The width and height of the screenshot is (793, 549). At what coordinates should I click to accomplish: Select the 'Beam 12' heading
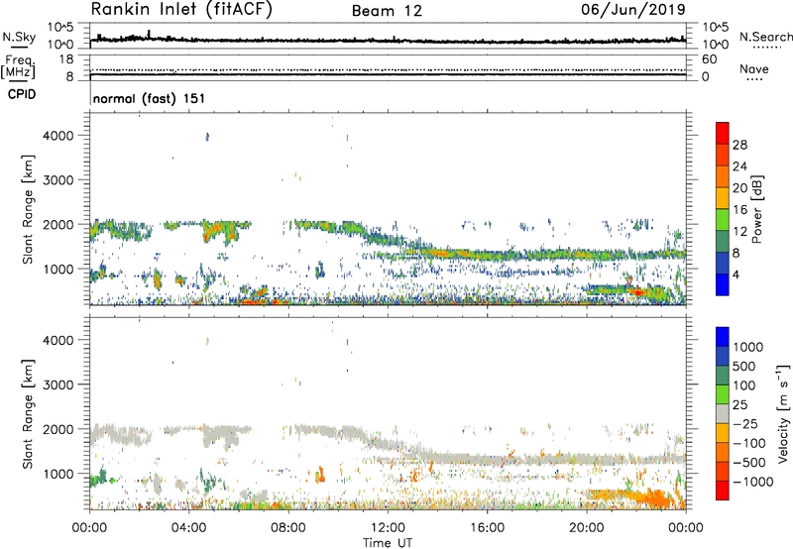[387, 11]
